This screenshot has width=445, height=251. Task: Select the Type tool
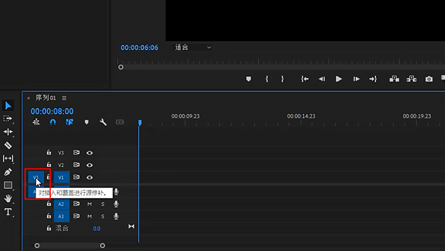pos(8,212)
